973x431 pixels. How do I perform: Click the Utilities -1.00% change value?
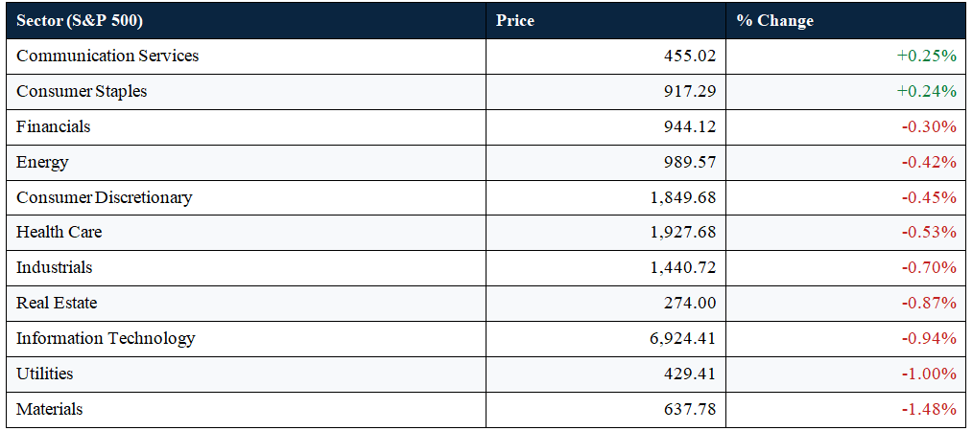tap(929, 374)
